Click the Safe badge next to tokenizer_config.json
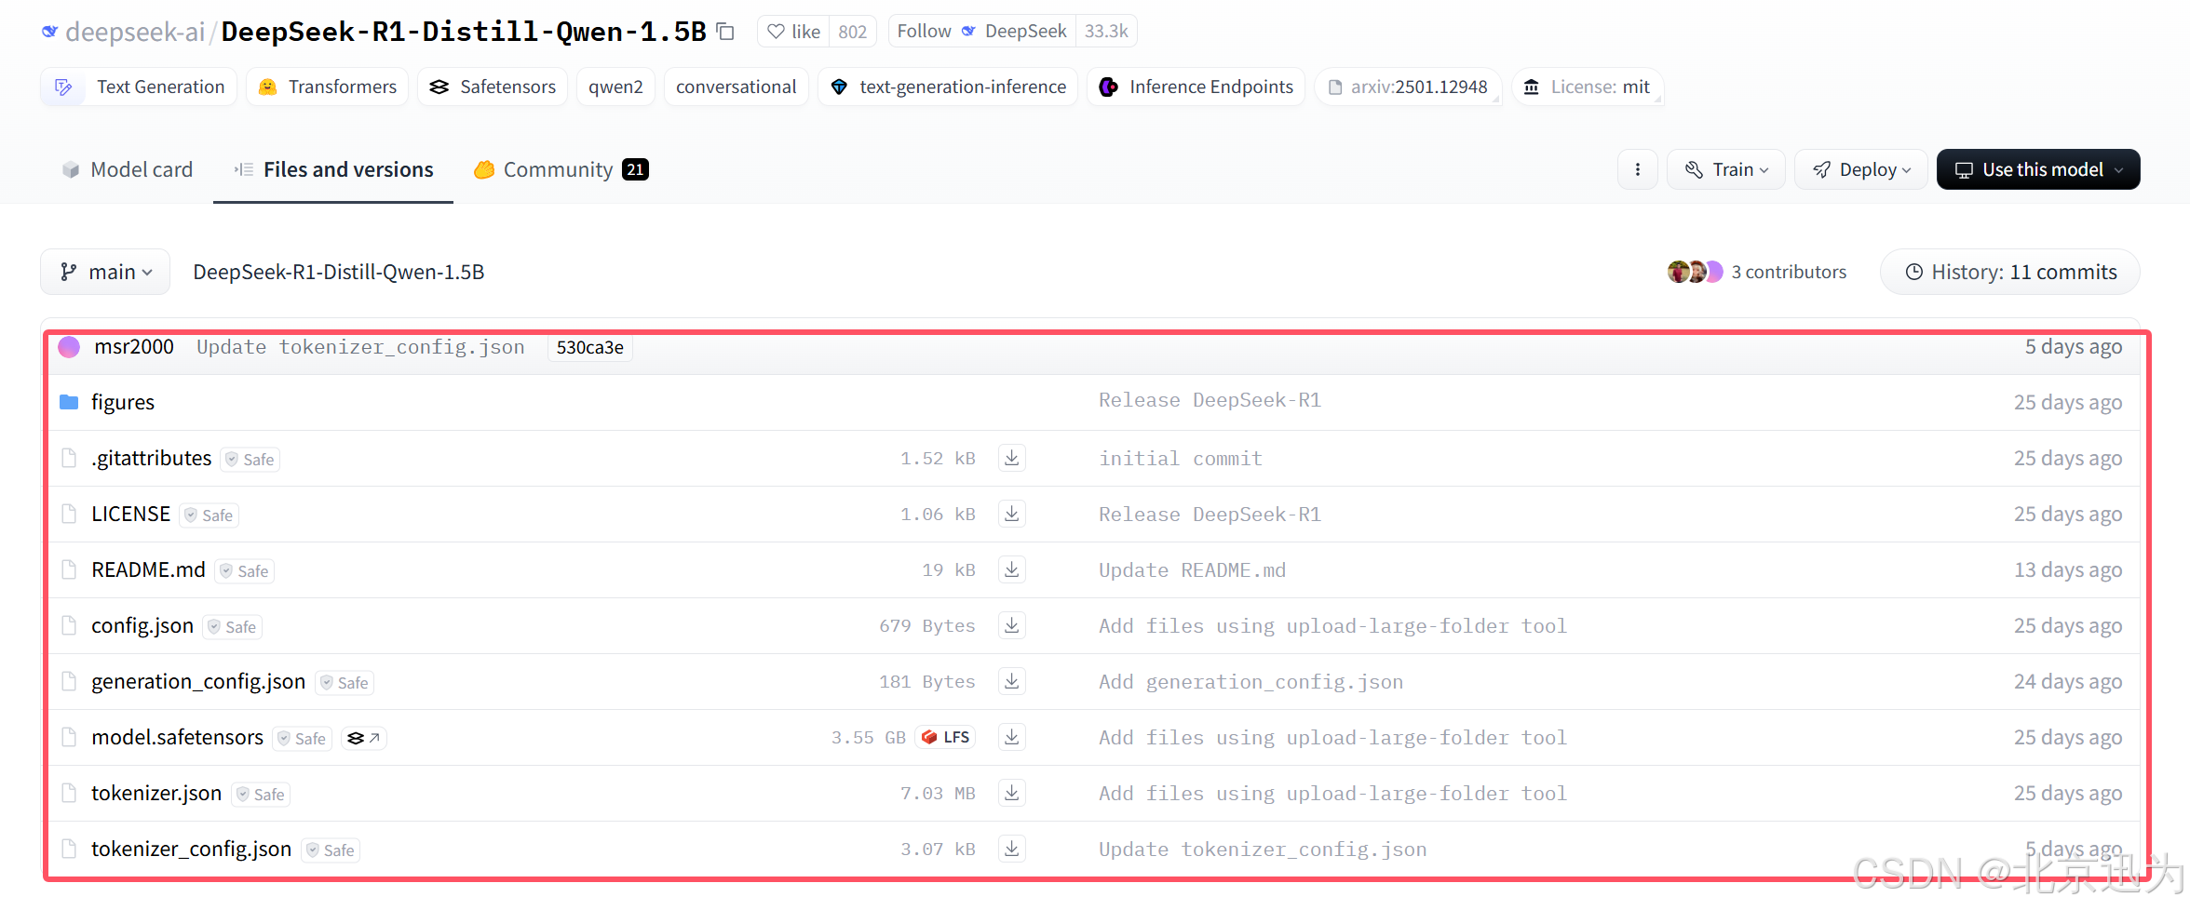This screenshot has width=2190, height=910. pyautogui.click(x=331, y=850)
